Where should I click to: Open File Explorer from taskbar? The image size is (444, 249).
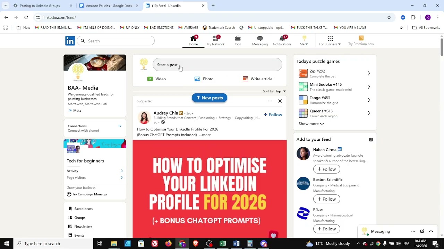pyautogui.click(x=114, y=243)
